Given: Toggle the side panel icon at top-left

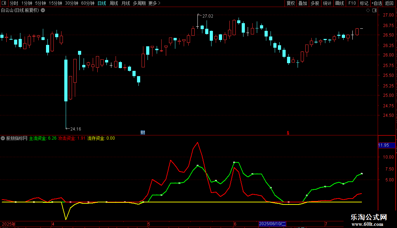Looking at the screenshot, I should (x=4, y=3).
